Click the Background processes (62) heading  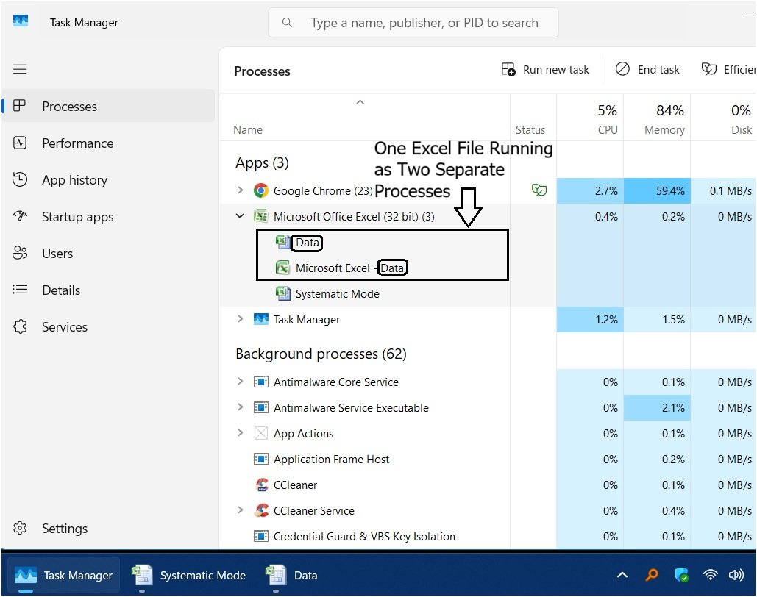click(321, 354)
